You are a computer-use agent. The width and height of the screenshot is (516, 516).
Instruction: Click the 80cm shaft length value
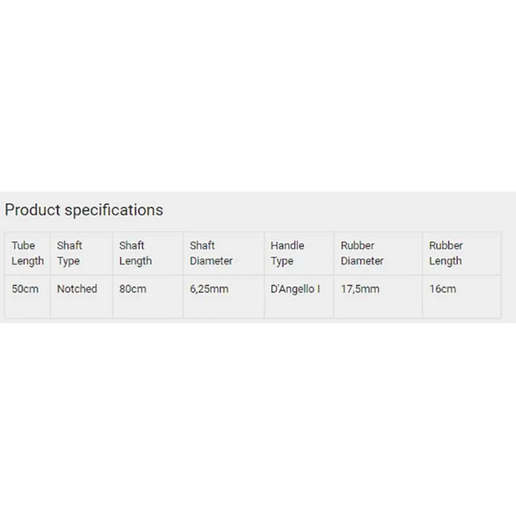133,289
